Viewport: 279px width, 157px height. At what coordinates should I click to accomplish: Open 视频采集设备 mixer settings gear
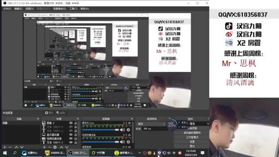[128, 142]
